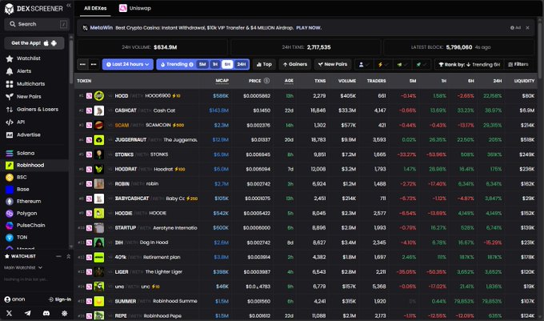The height and width of the screenshot is (321, 544).
Task: Close the MetaWin ad banner
Action: tap(528, 28)
